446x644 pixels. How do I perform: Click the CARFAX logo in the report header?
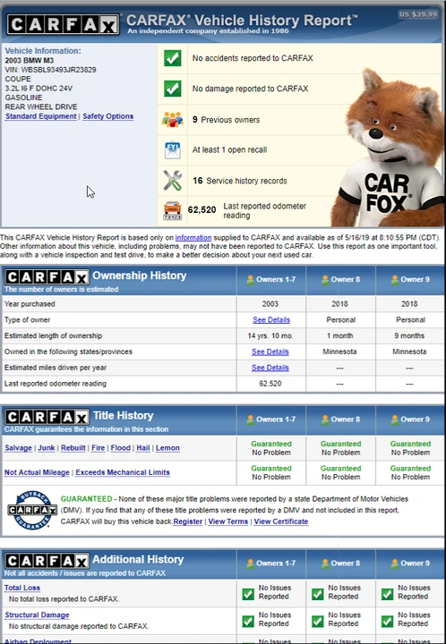tap(63, 25)
